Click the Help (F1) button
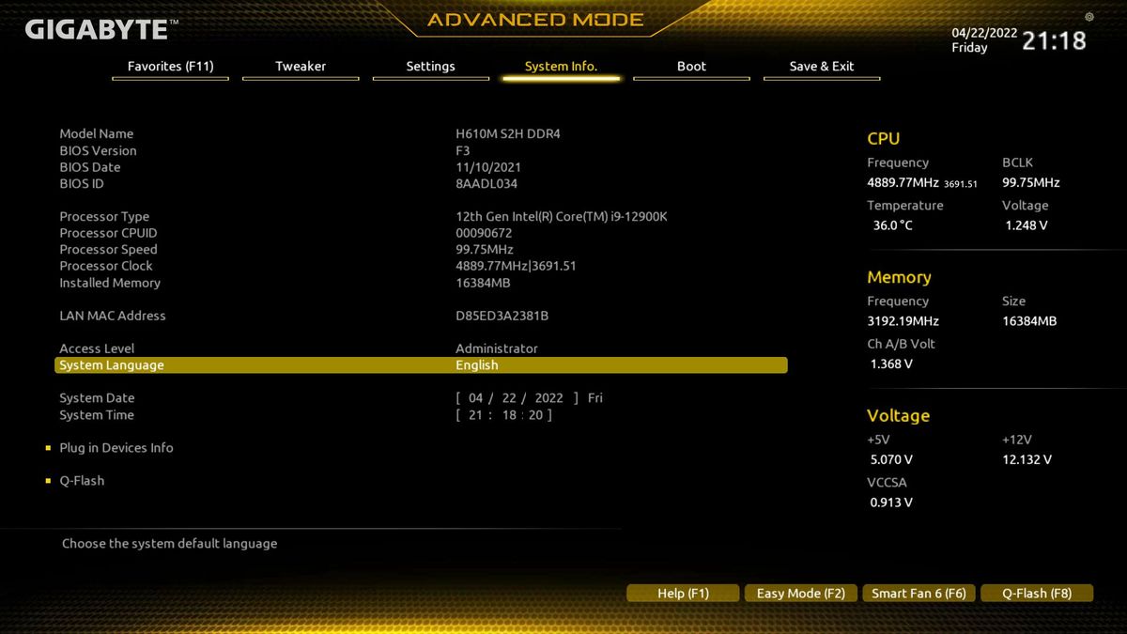This screenshot has height=634, width=1127. pos(683,594)
